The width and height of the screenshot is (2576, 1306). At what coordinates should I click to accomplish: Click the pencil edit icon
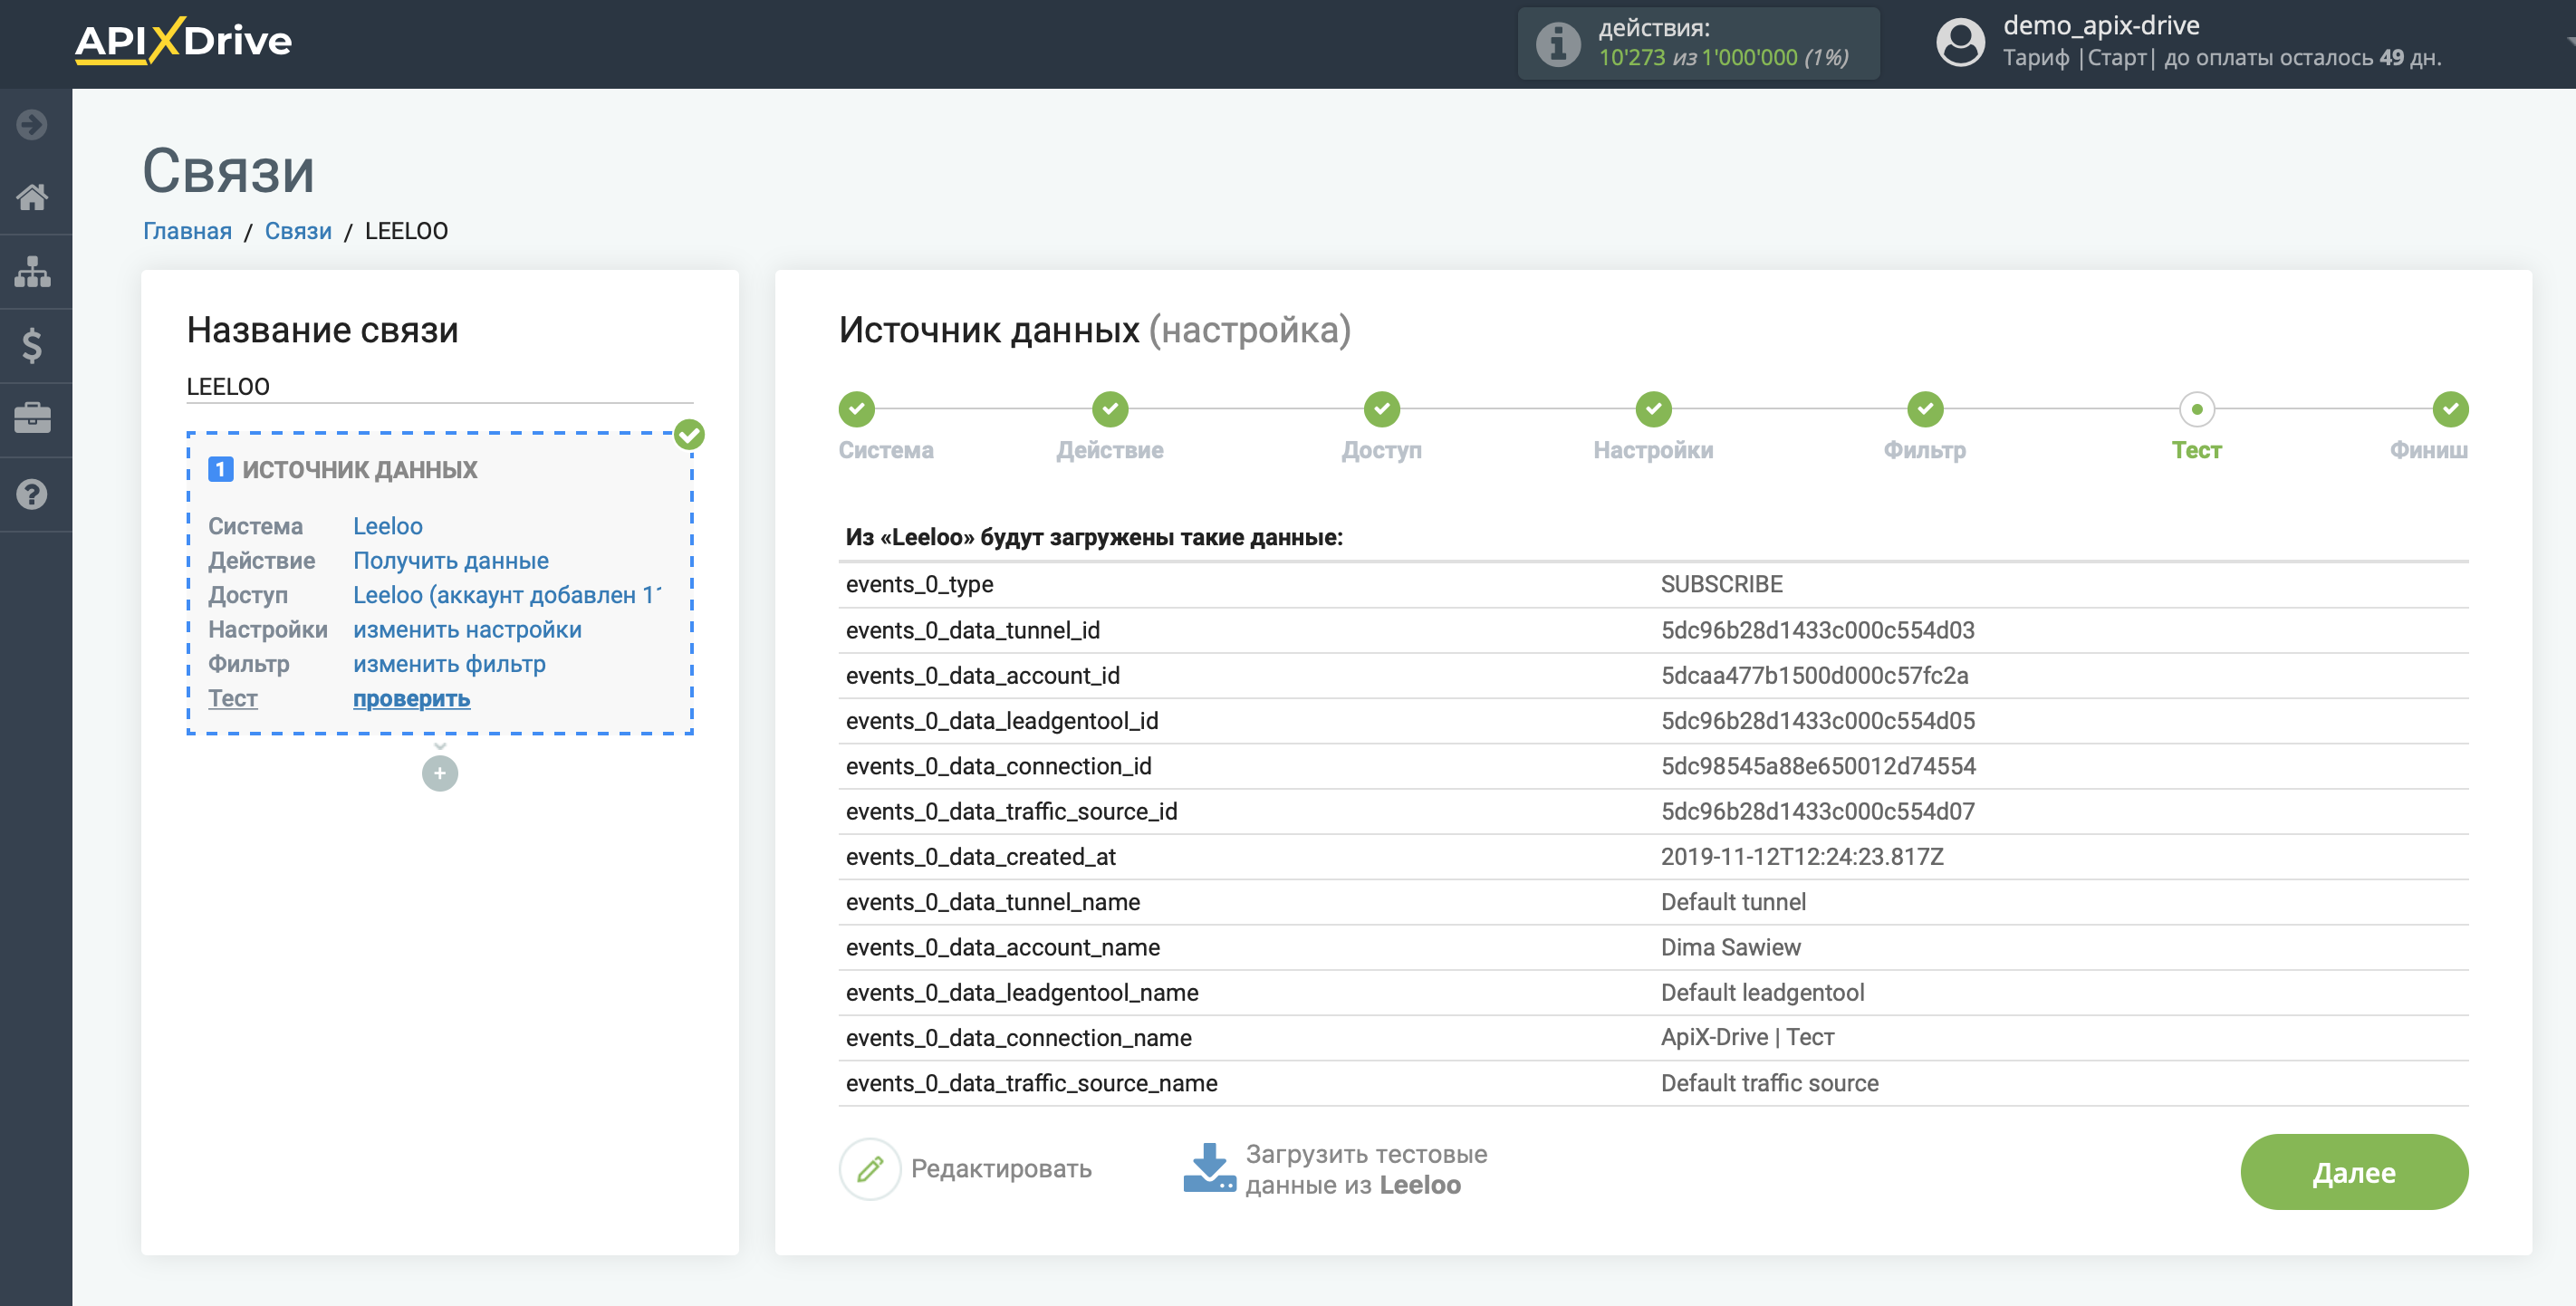[x=870, y=1169]
